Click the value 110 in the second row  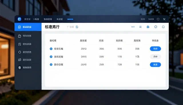coord(120,56)
